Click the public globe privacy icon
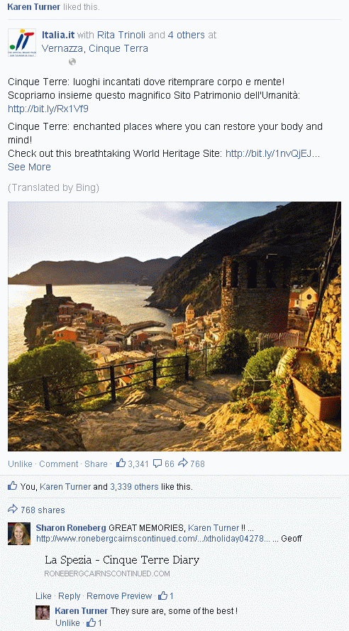This screenshot has width=349, height=631. click(72, 62)
